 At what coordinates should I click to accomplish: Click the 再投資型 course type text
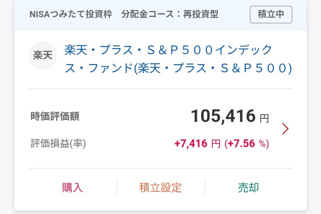point(201,14)
